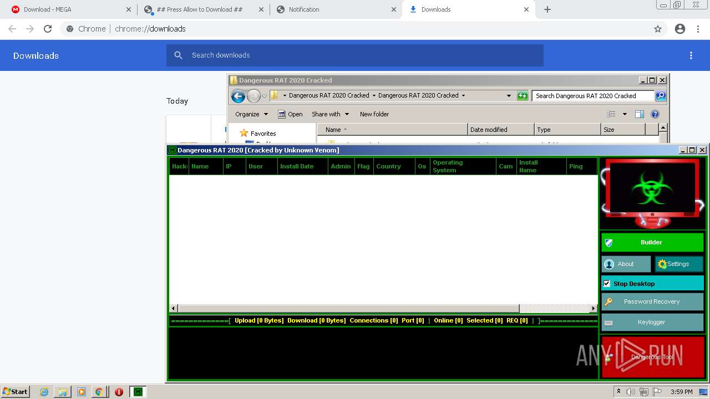
Task: Open the Organize menu
Action: [x=251, y=114]
